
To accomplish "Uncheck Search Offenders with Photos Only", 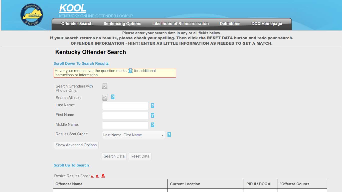I will pos(105,86).
